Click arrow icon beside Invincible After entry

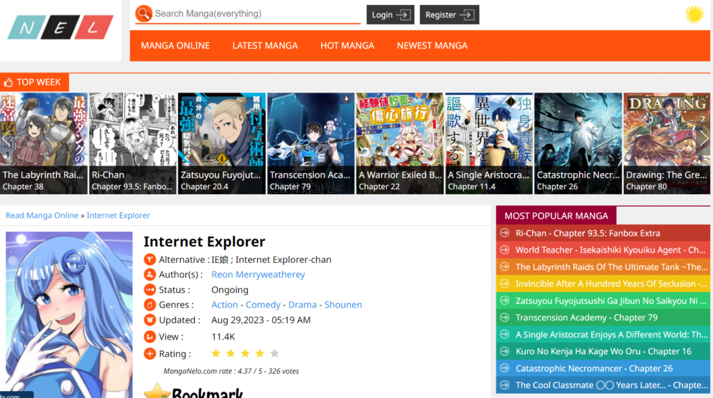[504, 284]
